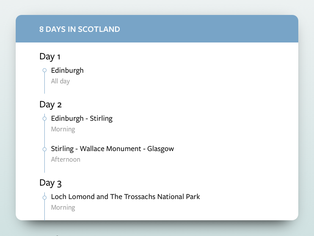Select the Loch Lomond timeline circle marker
Screen dimensions: 314x236
44,197
